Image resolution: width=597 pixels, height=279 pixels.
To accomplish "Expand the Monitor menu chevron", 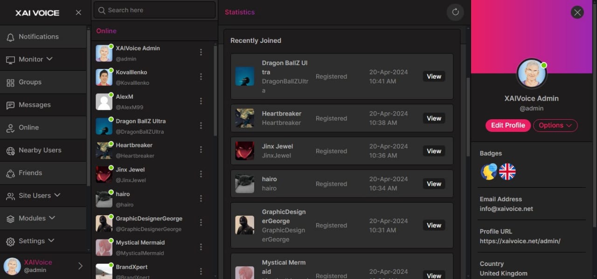I will pos(49,59).
